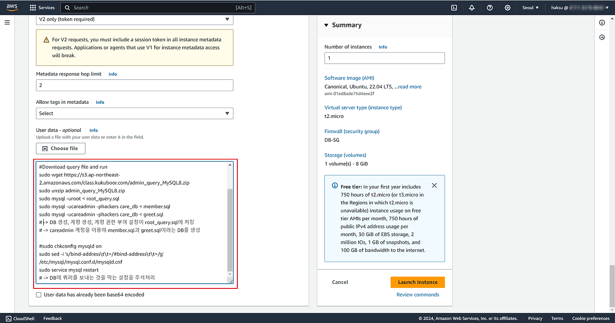The image size is (615, 323).
Task: Open the 'V2 only (token required)' dropdown
Action: [x=135, y=20]
